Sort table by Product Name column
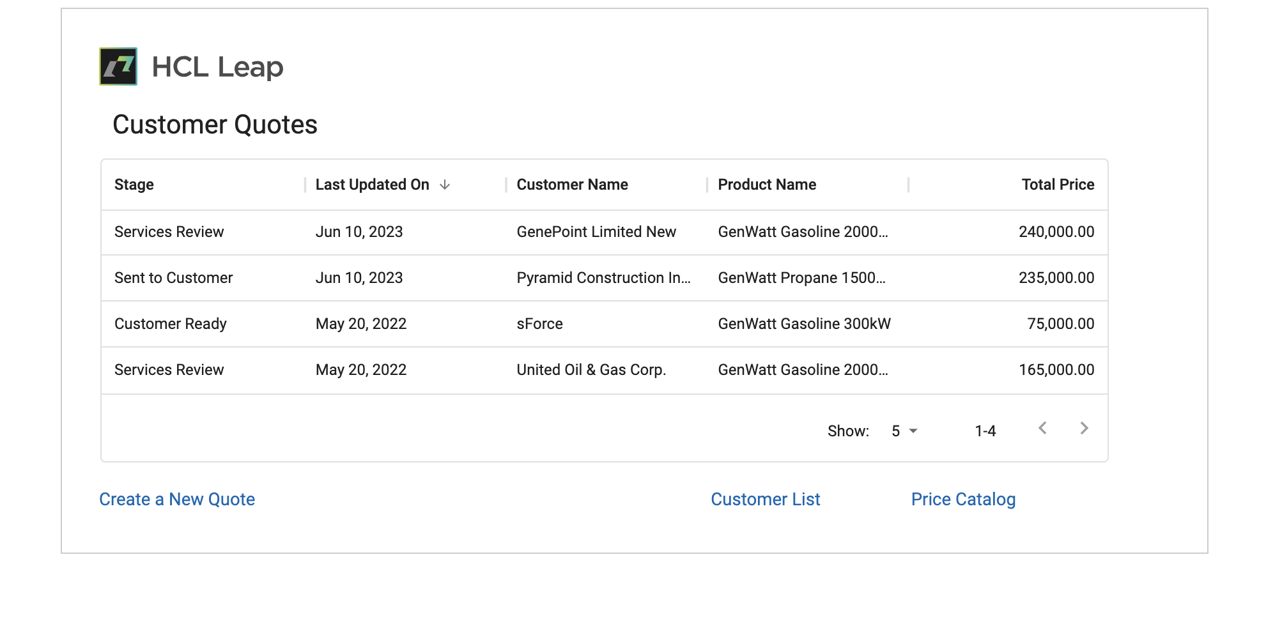 coord(767,185)
